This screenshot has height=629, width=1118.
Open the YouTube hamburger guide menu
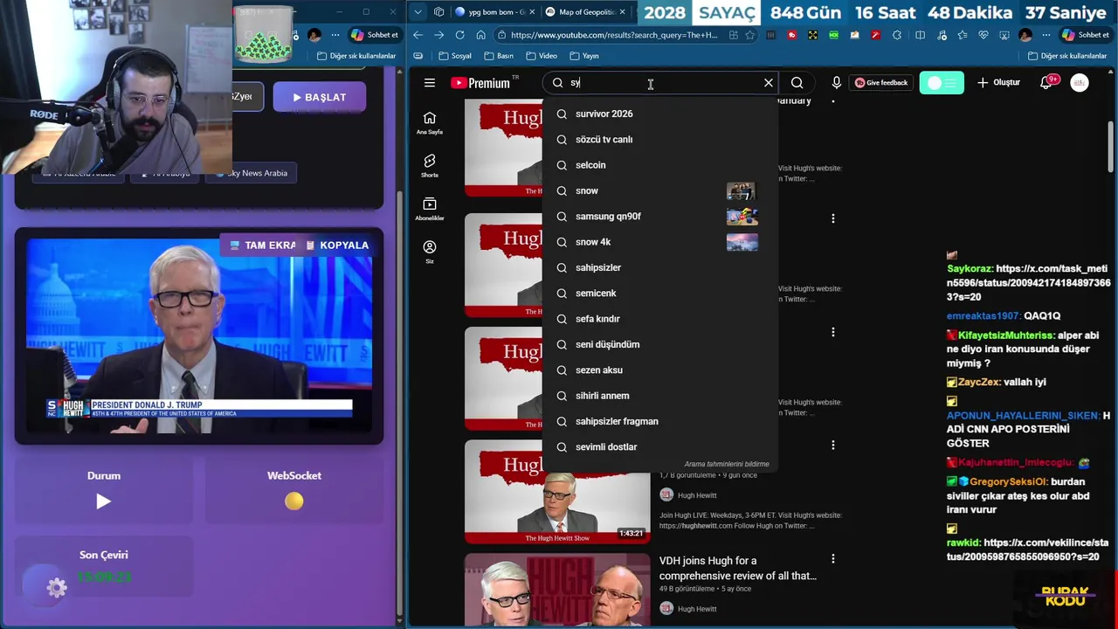coord(430,83)
